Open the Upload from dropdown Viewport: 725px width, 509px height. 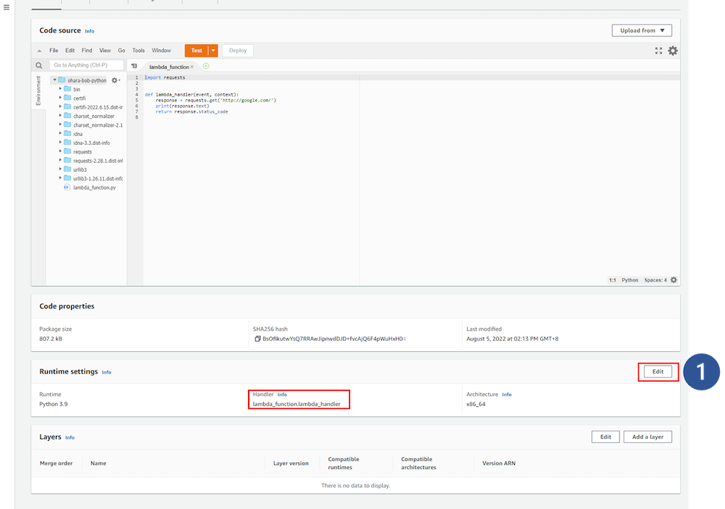(642, 30)
